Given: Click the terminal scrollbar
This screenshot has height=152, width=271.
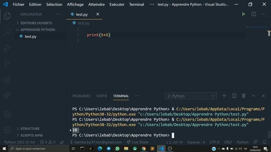Looking at the screenshot, I should [x=269, y=135].
